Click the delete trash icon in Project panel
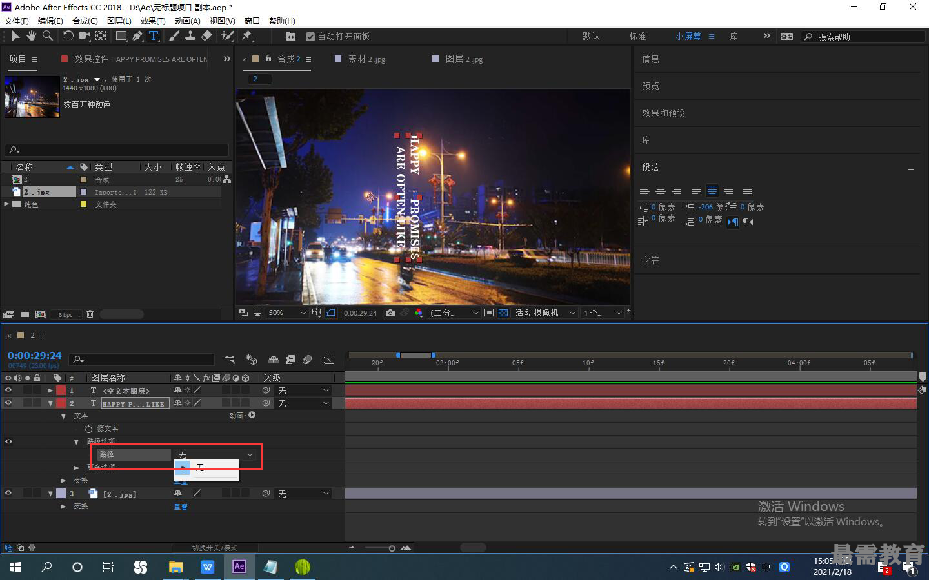The image size is (929, 580). click(90, 314)
